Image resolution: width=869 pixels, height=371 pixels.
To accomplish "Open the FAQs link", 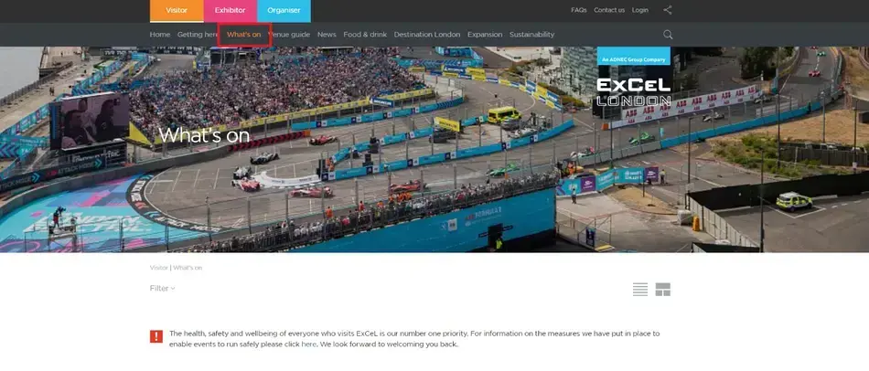I will [579, 10].
